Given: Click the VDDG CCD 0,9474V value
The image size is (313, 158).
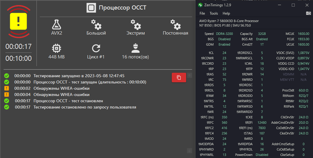Looking at the screenshot, I should coord(304,64).
